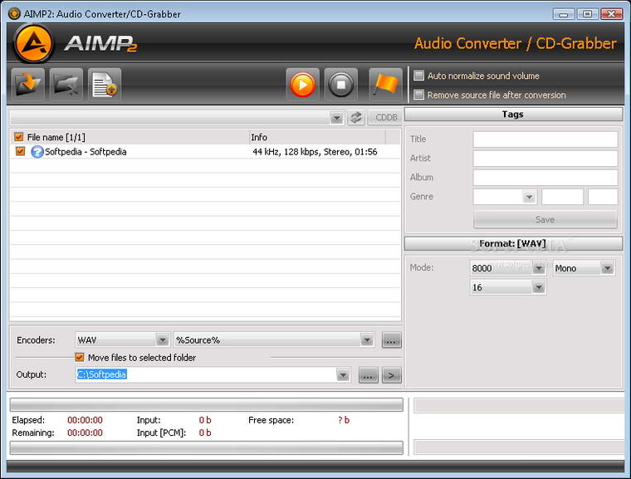
Task: Open the CD drive selection dropdown
Action: 336,118
